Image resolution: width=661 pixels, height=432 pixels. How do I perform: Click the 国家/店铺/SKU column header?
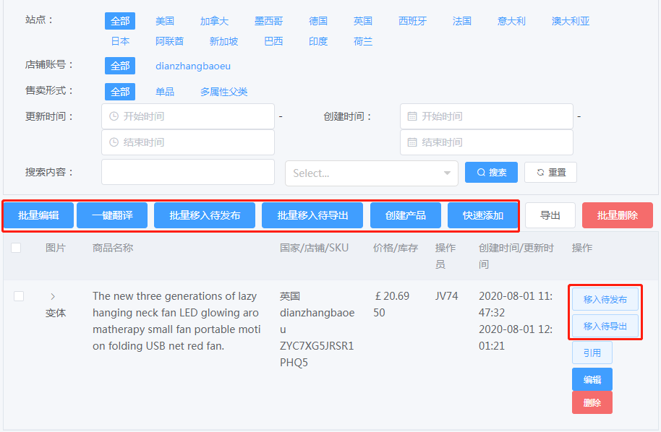click(x=314, y=248)
